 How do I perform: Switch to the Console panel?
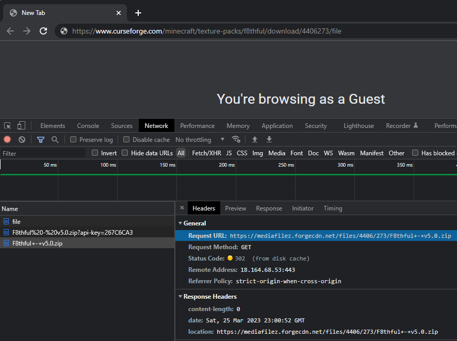point(88,125)
